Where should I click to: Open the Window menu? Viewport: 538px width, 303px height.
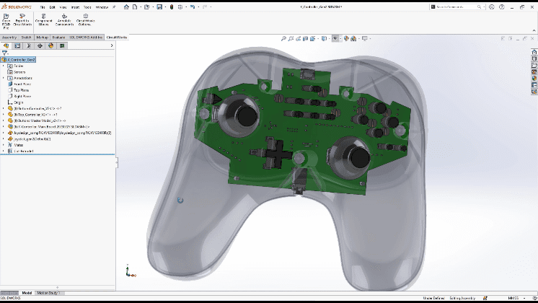click(102, 7)
